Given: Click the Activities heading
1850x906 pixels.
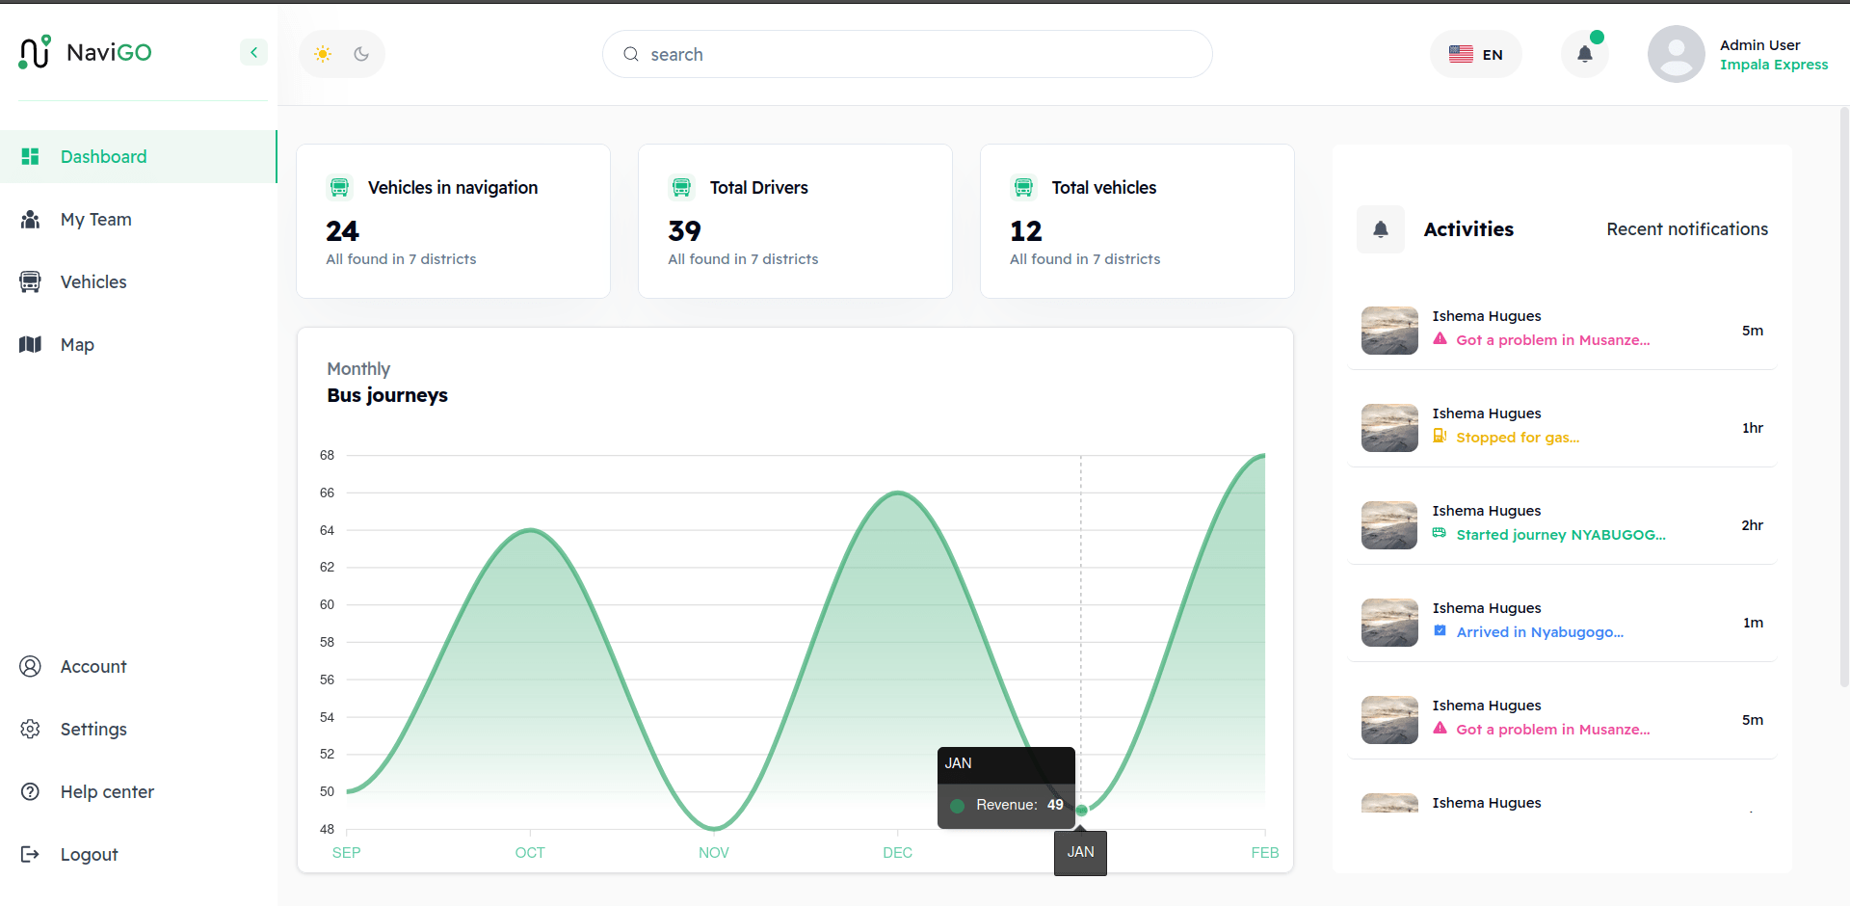Looking at the screenshot, I should click(1468, 229).
